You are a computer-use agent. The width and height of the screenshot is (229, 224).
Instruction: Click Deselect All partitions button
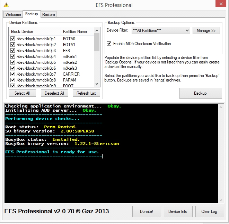click(x=54, y=93)
